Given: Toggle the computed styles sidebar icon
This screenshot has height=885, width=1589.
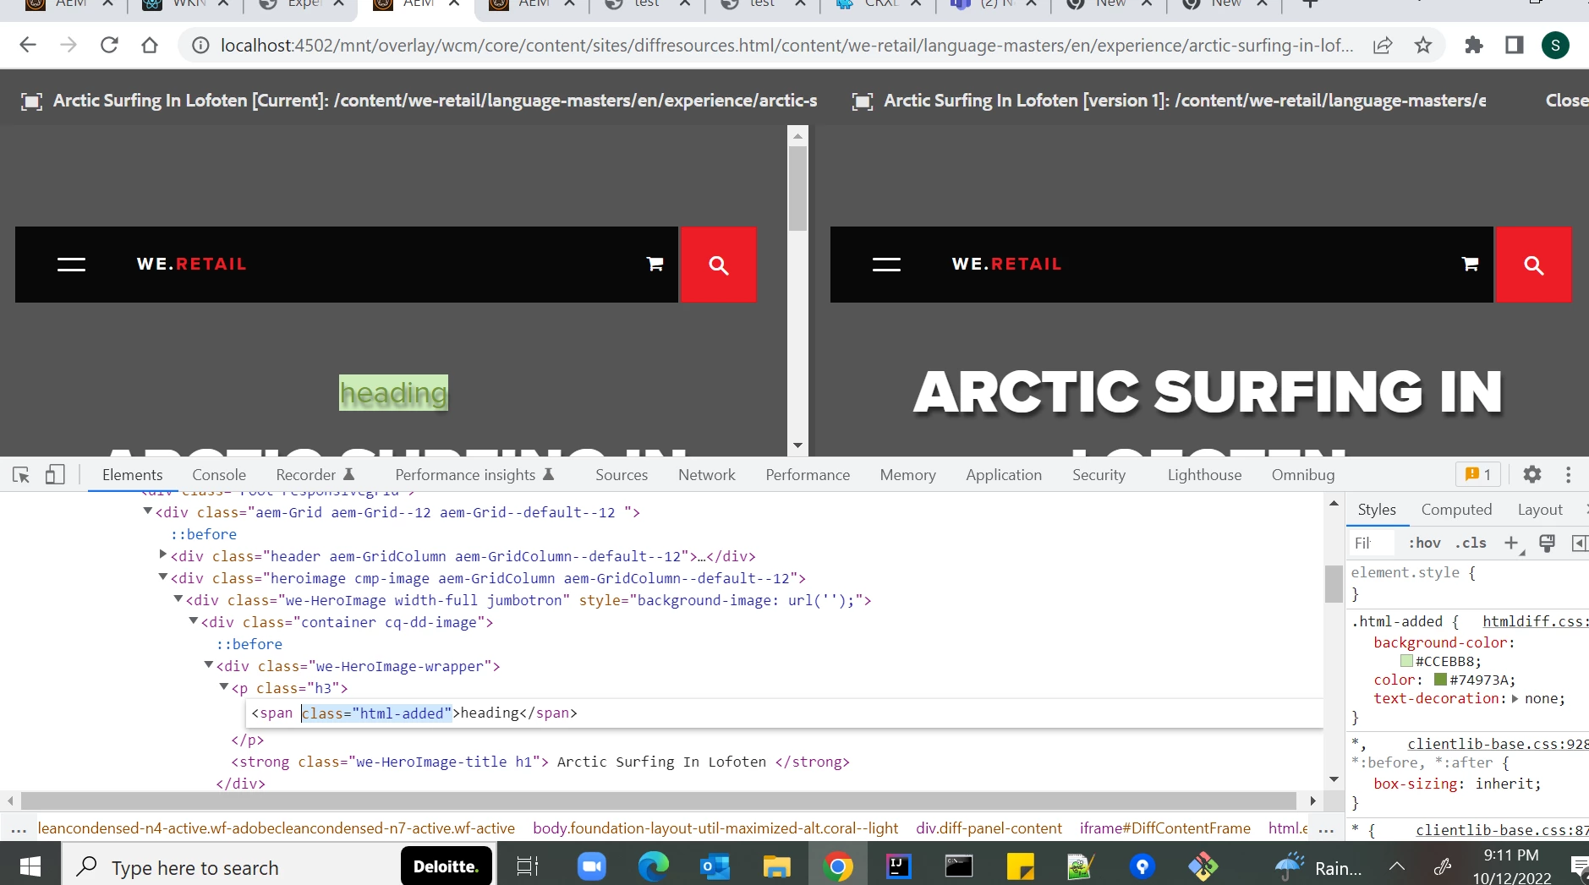Looking at the screenshot, I should coord(1579,544).
